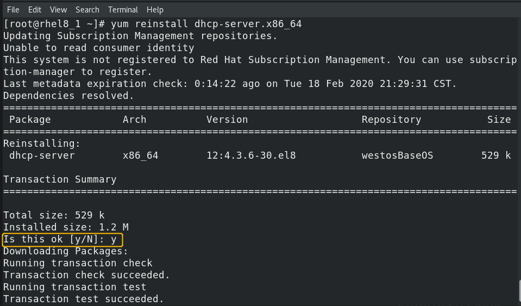Open the File menu
The width and height of the screenshot is (521, 306).
pyautogui.click(x=13, y=10)
